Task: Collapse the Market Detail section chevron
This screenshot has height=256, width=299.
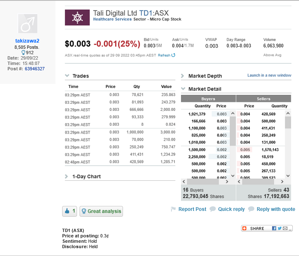Action: (x=183, y=89)
